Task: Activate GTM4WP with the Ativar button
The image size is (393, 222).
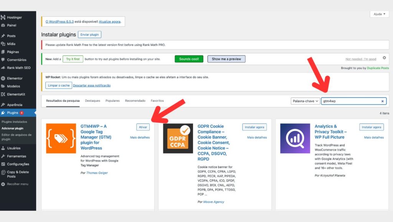Action: pyautogui.click(x=144, y=127)
